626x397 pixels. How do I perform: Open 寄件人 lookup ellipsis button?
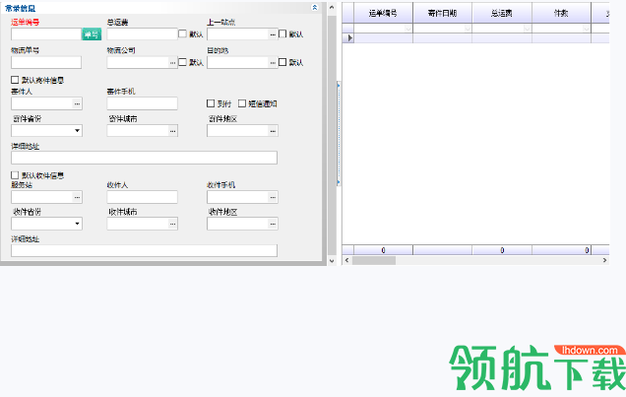(77, 103)
